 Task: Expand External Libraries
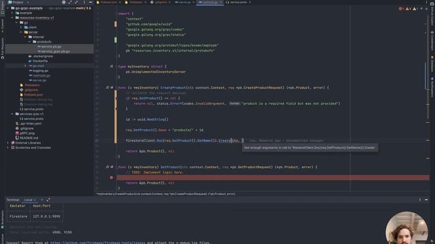click(x=7, y=143)
